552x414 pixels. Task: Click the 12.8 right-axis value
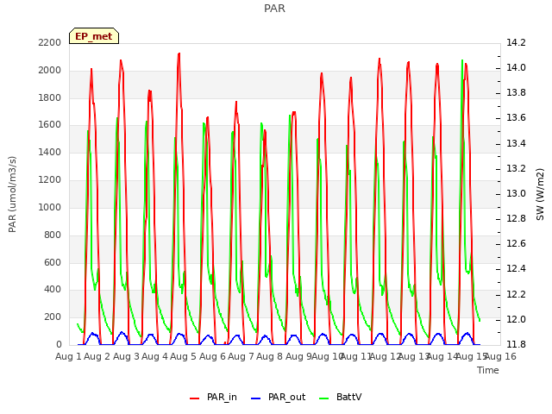click(516, 218)
